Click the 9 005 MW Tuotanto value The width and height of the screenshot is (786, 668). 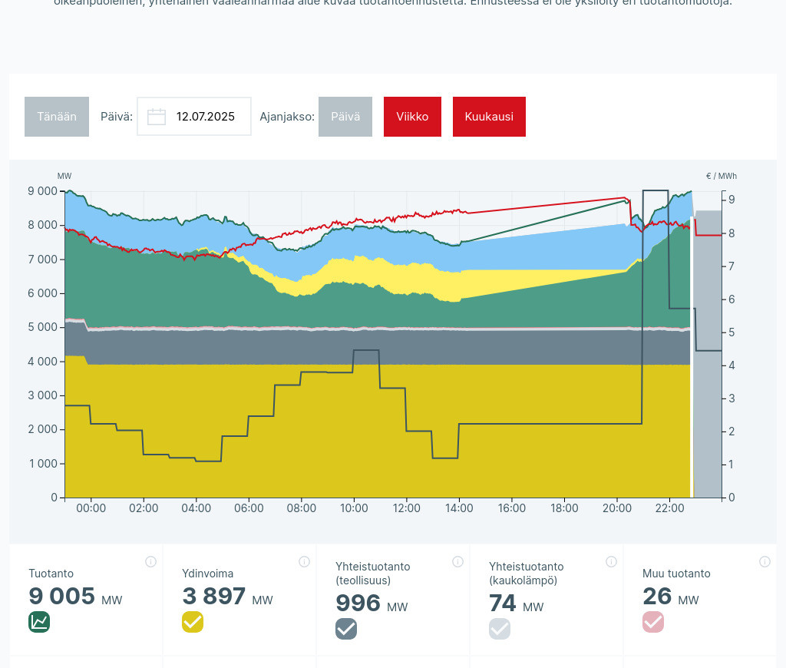click(x=62, y=597)
